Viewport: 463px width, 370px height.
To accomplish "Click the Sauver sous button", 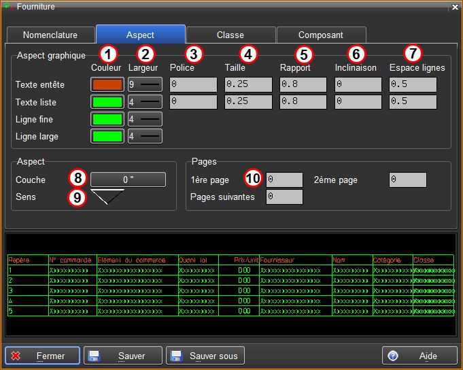I will (x=205, y=356).
